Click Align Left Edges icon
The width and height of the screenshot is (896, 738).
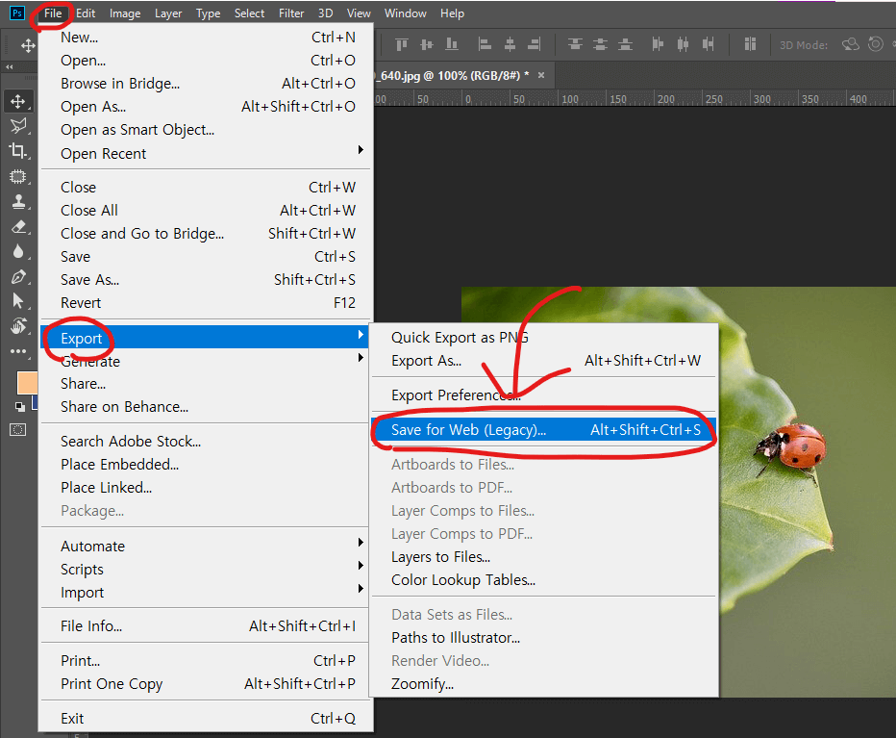(485, 44)
